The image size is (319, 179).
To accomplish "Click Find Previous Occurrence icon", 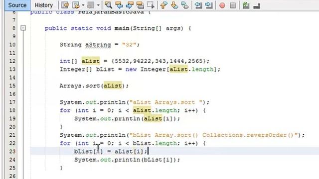I will 119,5.
